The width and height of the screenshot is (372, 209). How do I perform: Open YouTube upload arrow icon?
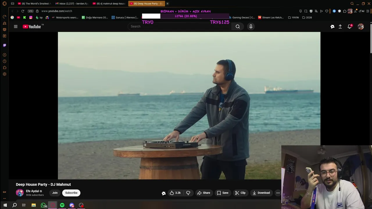point(340,26)
